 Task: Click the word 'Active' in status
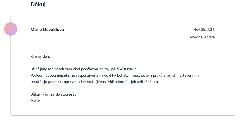pyautogui.click(x=209, y=37)
